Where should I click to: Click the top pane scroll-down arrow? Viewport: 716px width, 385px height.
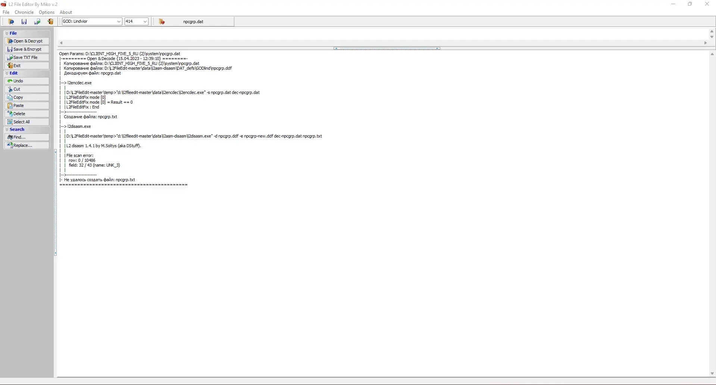coord(712,37)
